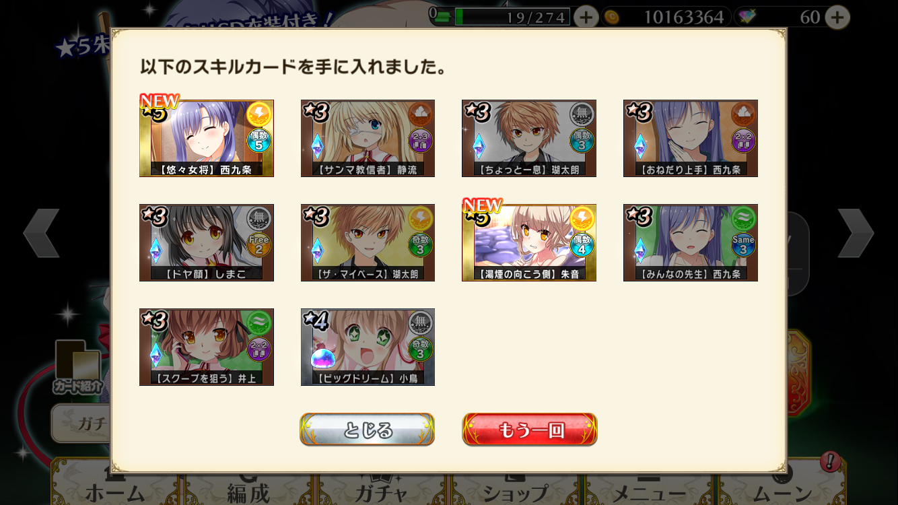Close results with とじる button

coord(367,430)
